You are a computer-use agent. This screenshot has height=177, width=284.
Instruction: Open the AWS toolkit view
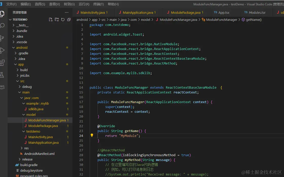[2, 86]
